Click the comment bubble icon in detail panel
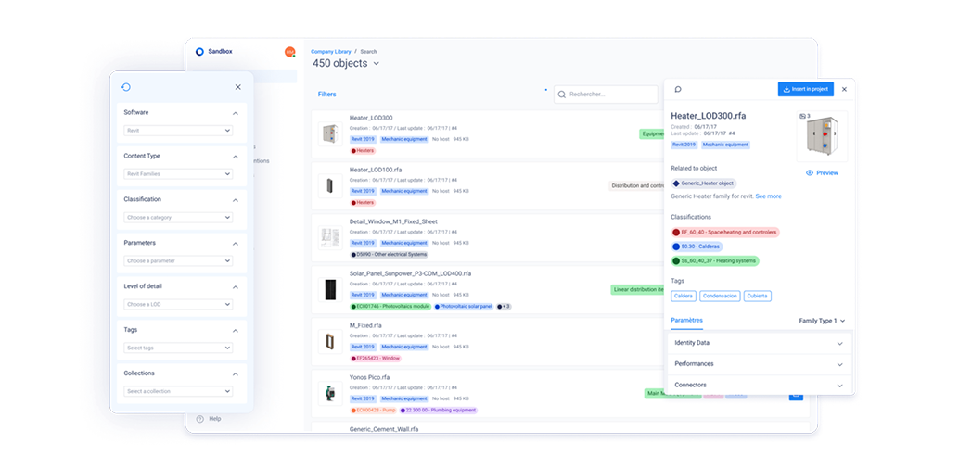Screen dimensions: 972x468 tap(678, 90)
